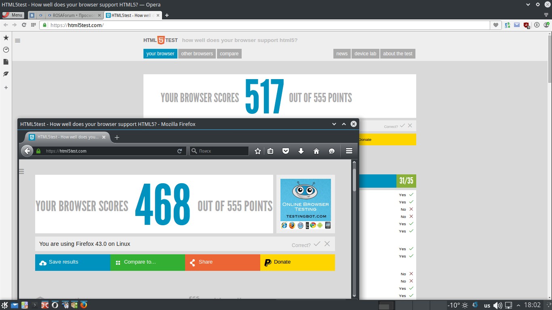This screenshot has width=552, height=310.
Task: Open the volume control in system tray
Action: [x=498, y=305]
